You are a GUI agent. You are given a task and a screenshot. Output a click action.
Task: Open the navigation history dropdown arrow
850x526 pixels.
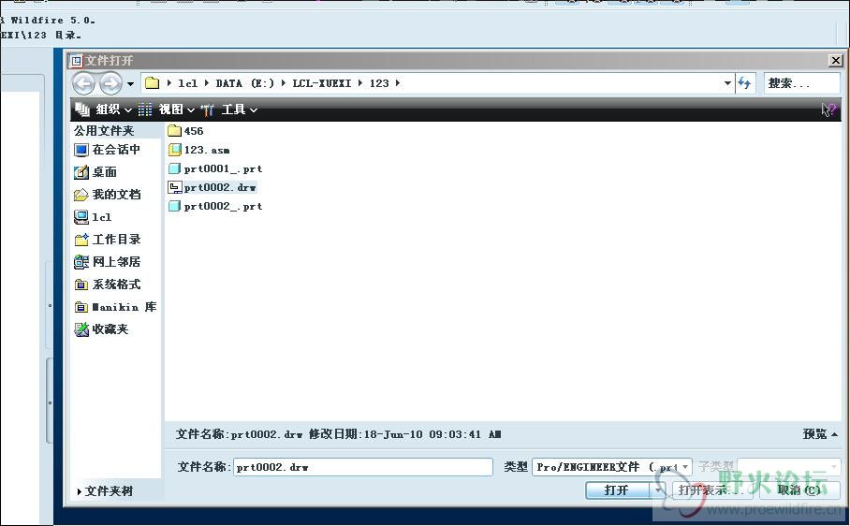click(x=130, y=84)
